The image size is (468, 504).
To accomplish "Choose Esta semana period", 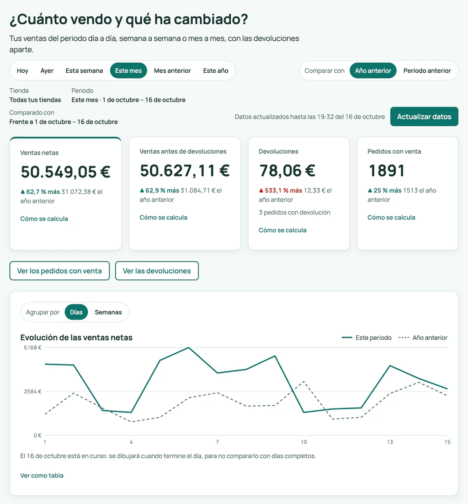I will coord(84,71).
